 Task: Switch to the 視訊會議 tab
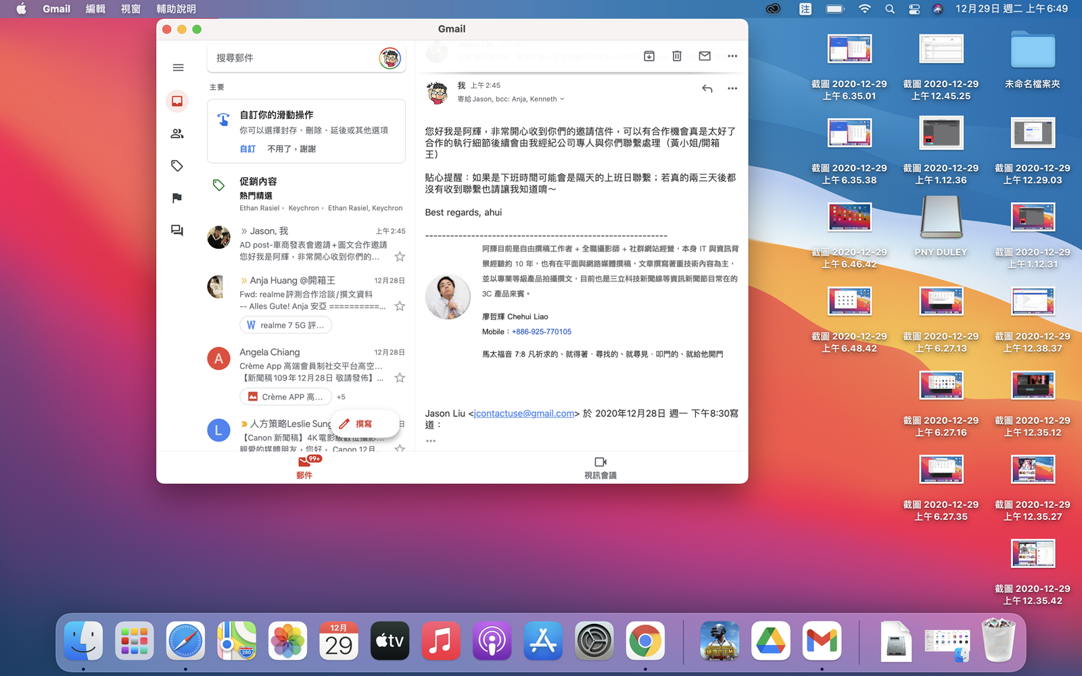600,467
